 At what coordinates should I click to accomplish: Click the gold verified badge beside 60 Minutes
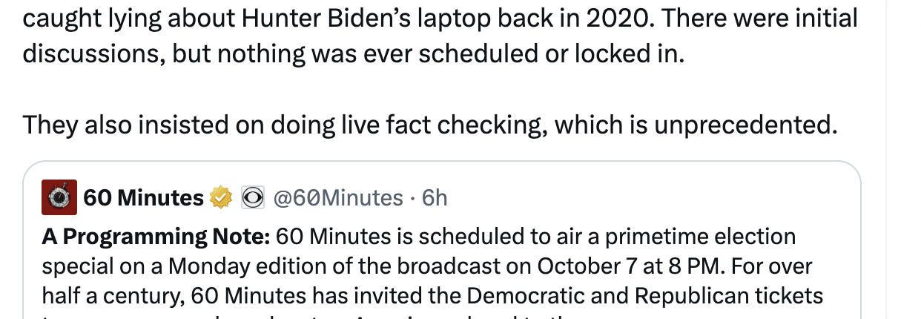click(x=221, y=198)
